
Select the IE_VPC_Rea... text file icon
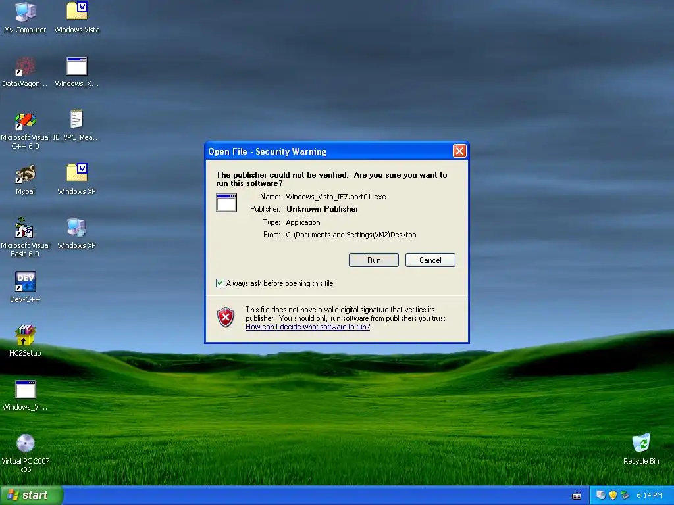76,120
